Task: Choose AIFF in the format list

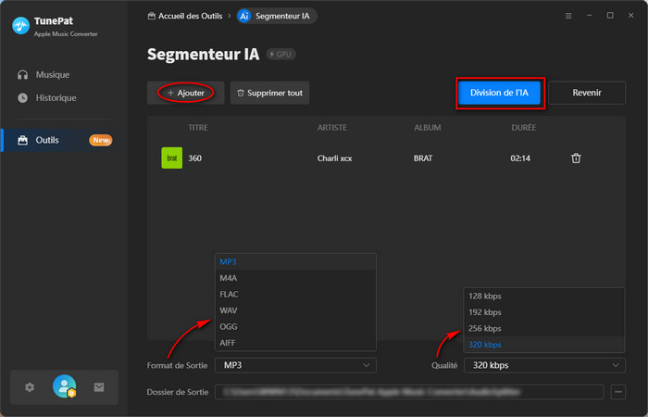Action: 295,343
